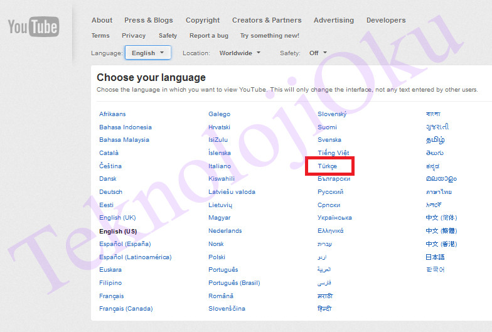
Task: Select Deutsch language
Action: click(x=110, y=192)
